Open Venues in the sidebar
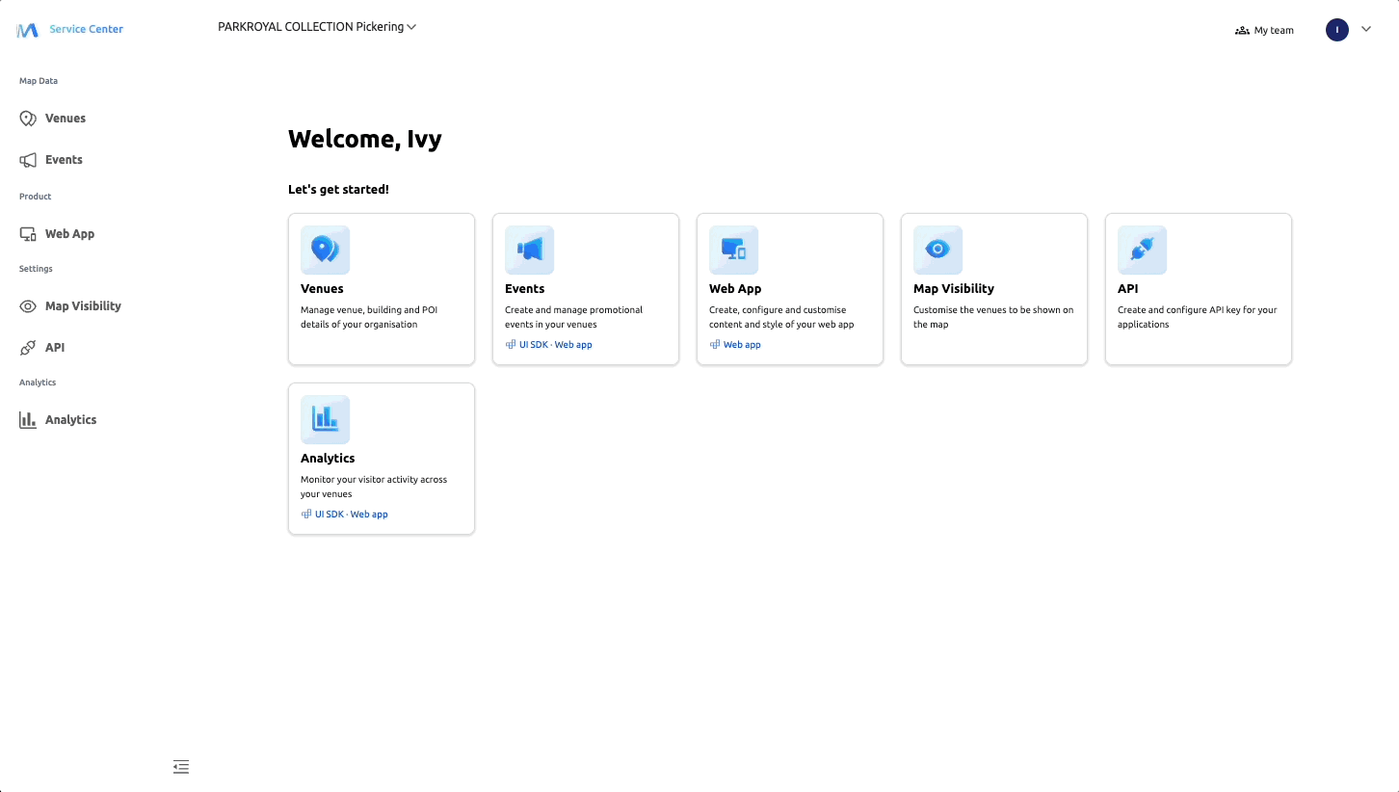The height and width of the screenshot is (792, 1399). click(66, 119)
